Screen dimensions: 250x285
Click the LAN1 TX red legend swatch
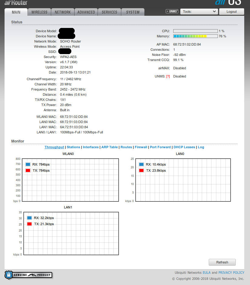29,224
